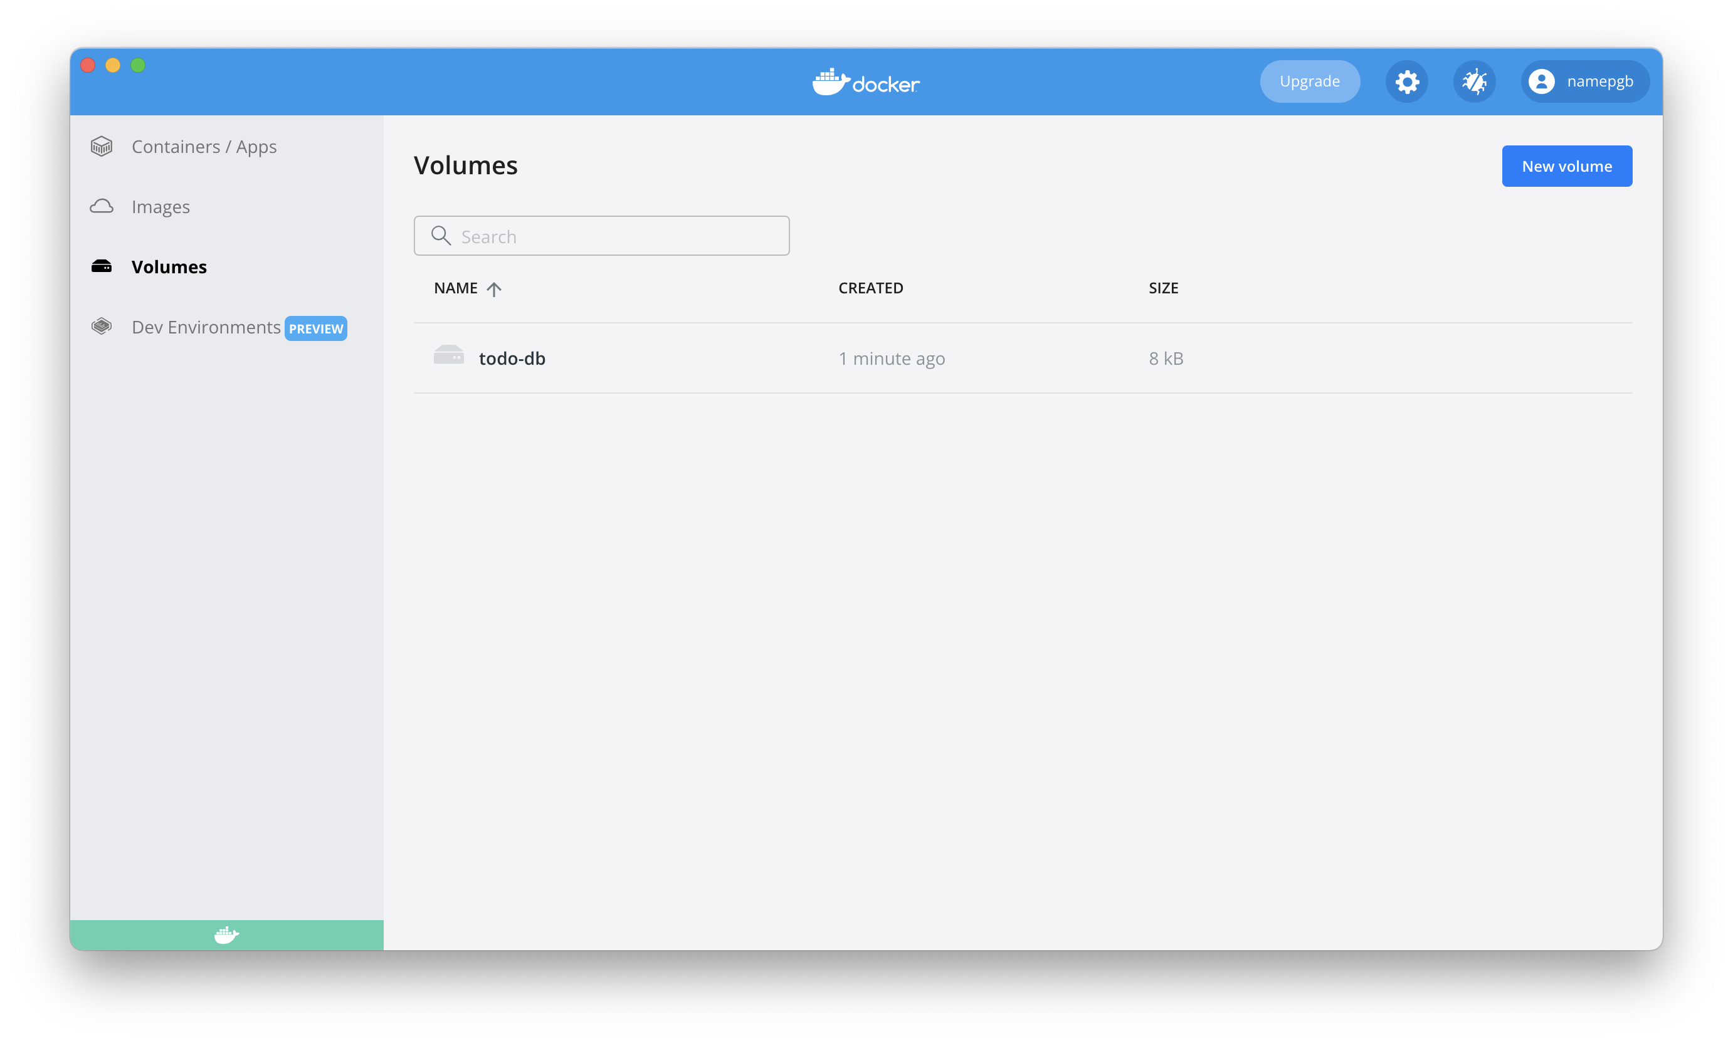
Task: Switch to Containers / Apps view
Action: tap(204, 146)
